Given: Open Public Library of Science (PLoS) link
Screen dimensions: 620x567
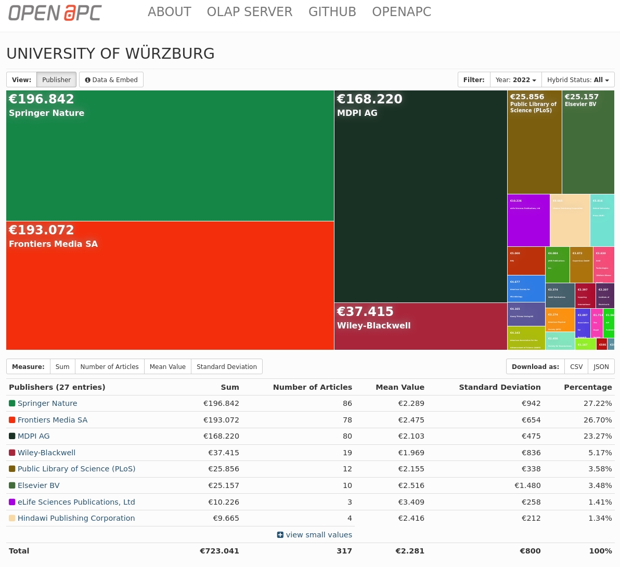Looking at the screenshot, I should [x=76, y=469].
